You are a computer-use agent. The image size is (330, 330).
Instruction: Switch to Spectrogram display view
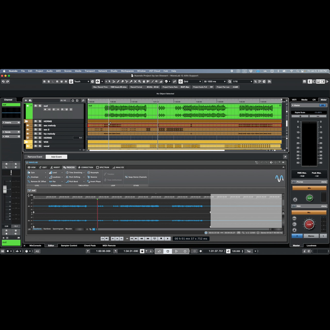point(58,229)
